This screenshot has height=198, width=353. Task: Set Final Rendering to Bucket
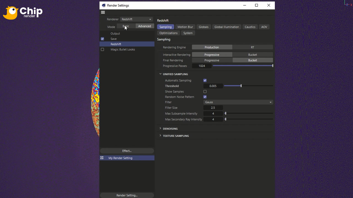(x=253, y=60)
